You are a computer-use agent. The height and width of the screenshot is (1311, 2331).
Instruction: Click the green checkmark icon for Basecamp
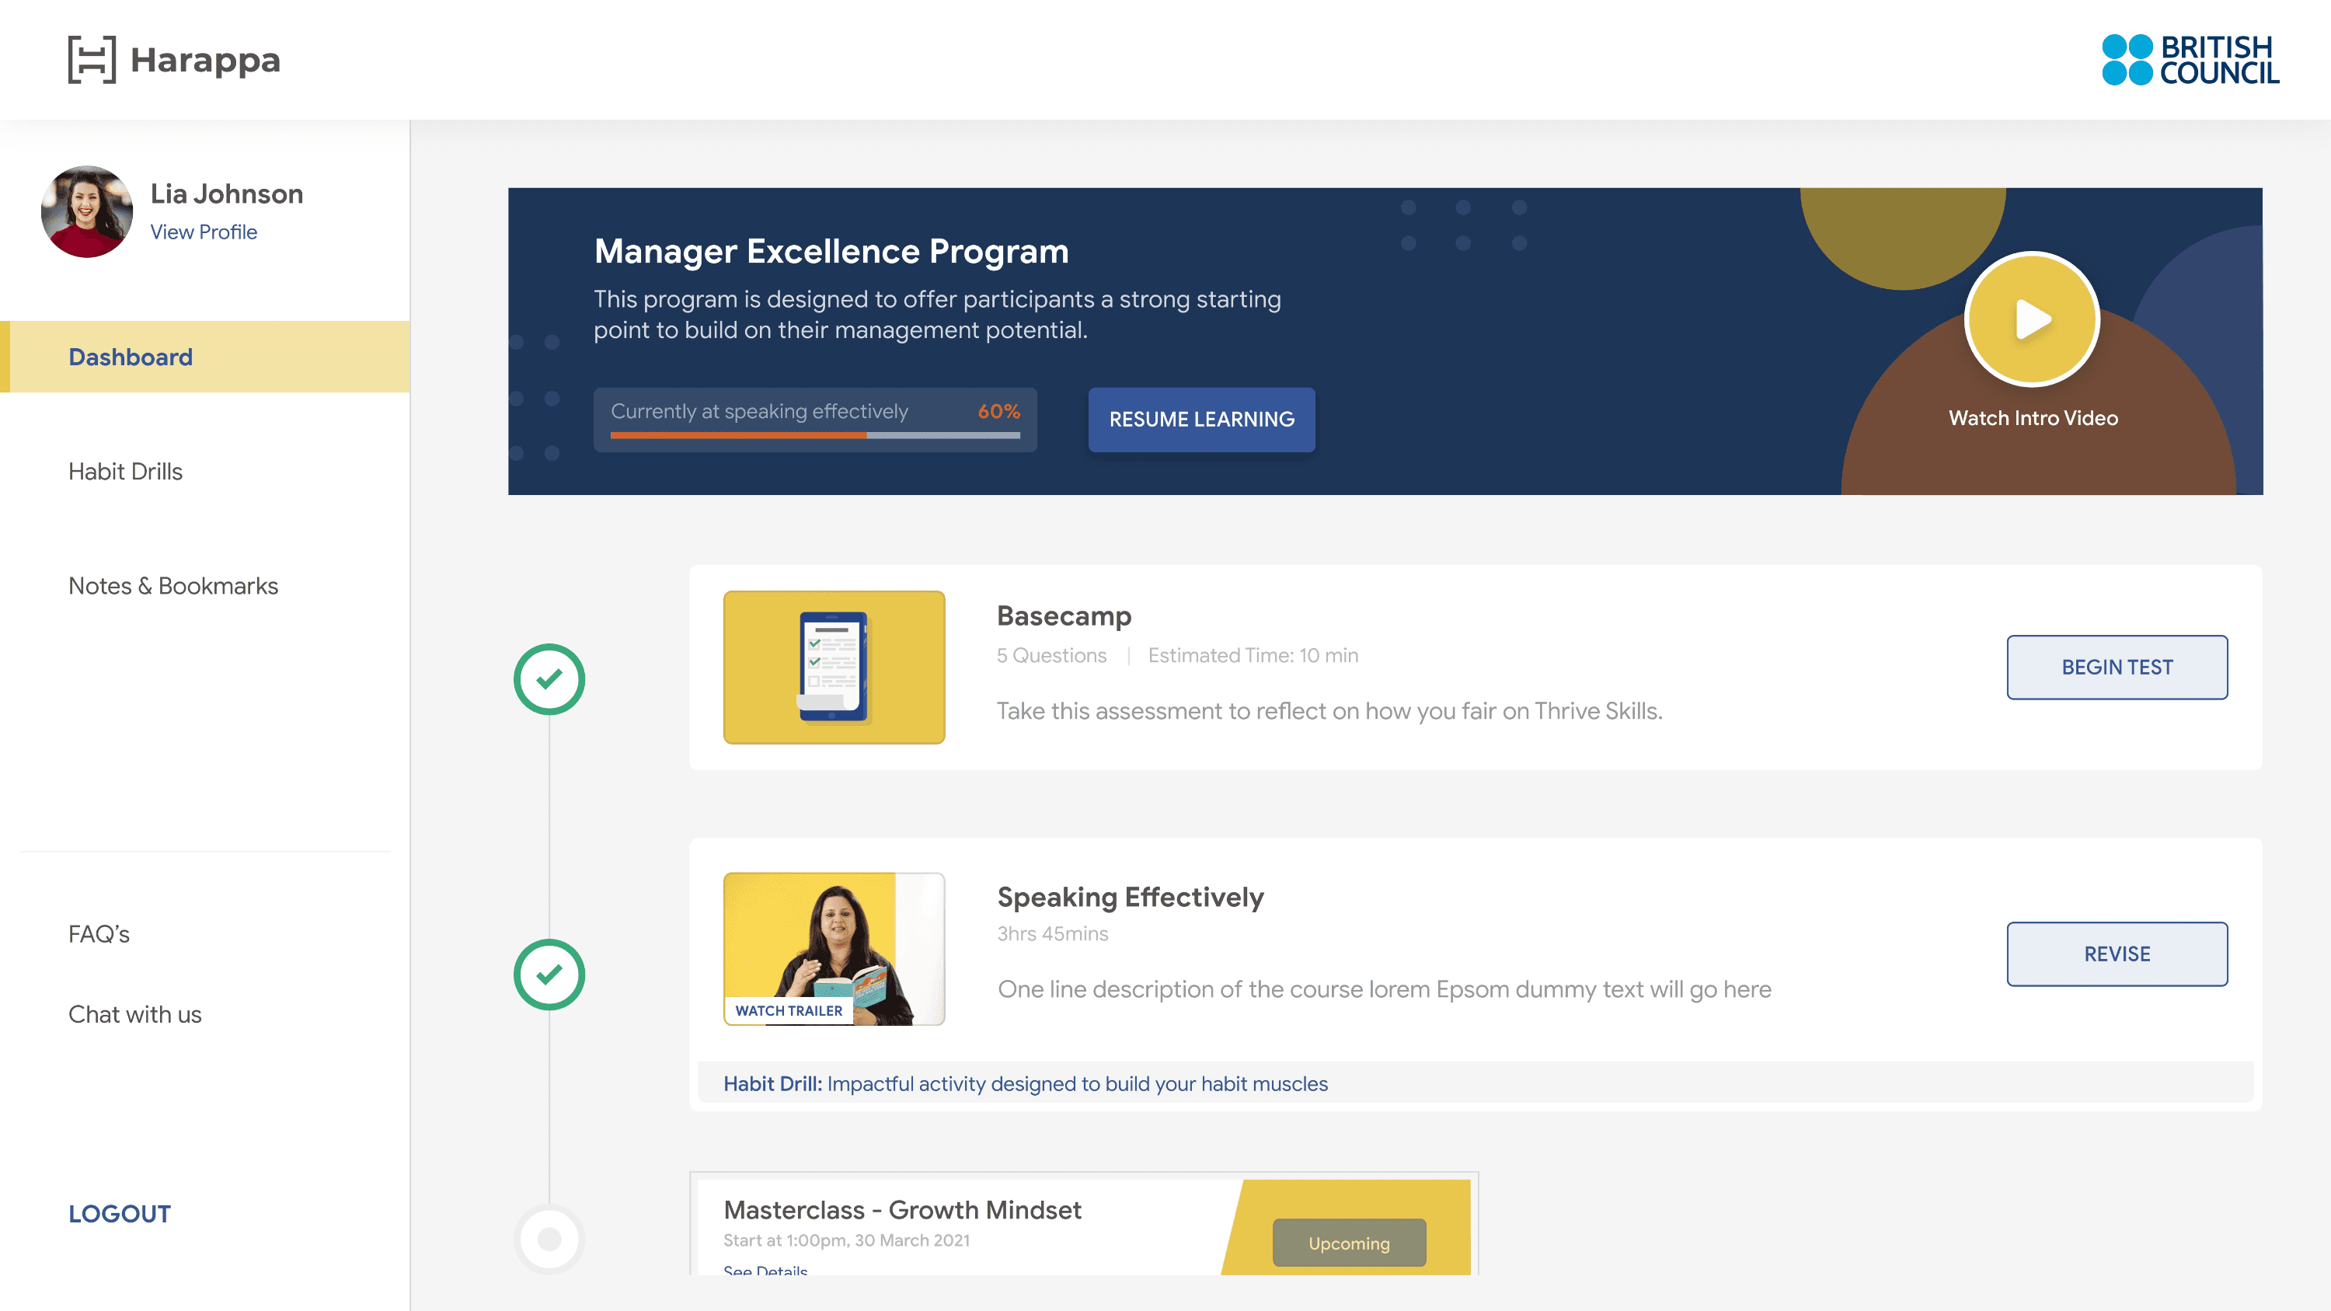click(x=551, y=677)
